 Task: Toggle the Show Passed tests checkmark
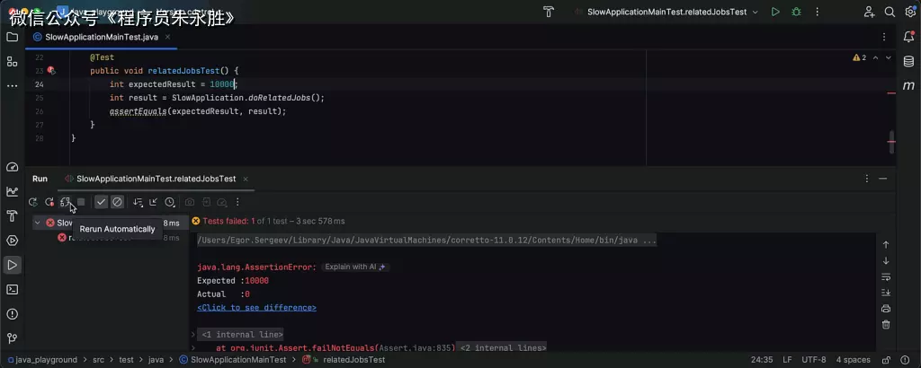pos(102,203)
